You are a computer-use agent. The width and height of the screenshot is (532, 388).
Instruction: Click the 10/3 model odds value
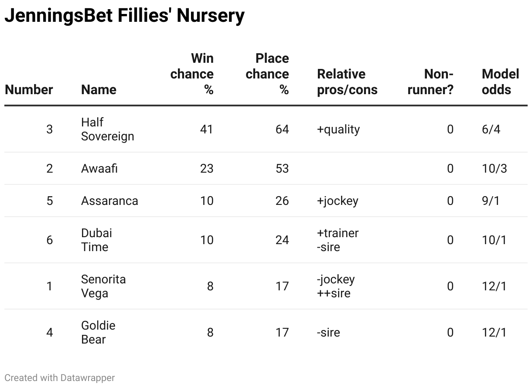[x=494, y=169]
